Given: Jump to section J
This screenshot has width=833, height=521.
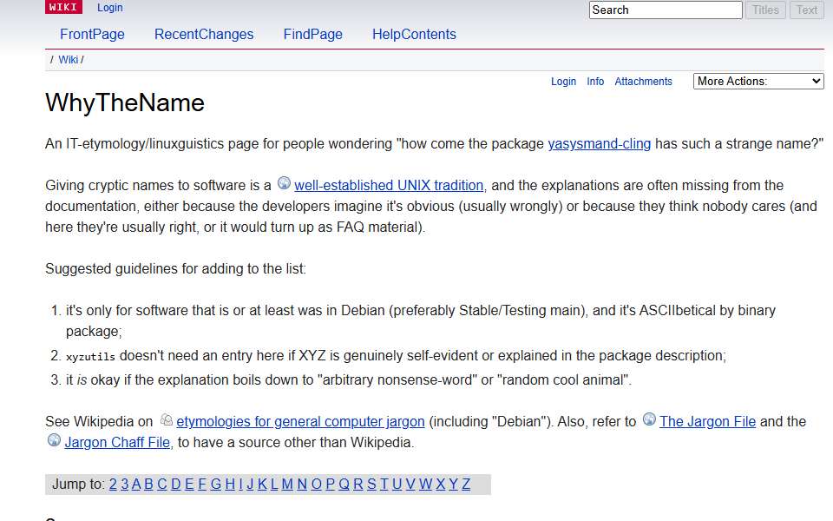Looking at the screenshot, I should 250,485.
